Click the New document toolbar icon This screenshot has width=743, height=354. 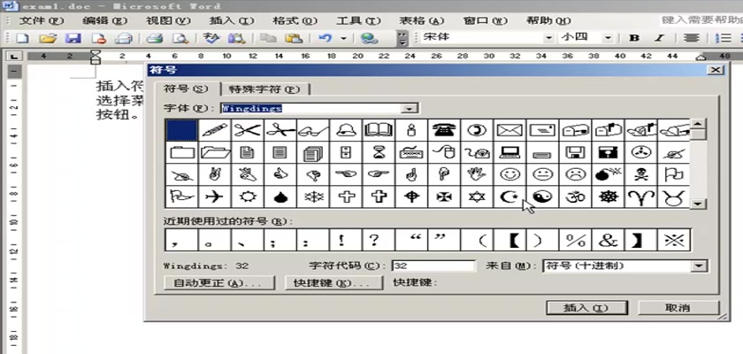22,38
